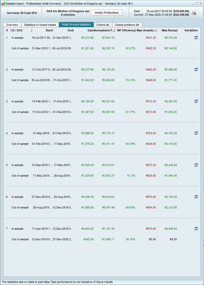Click the €1,821.80 gain cell
Image resolution: width=204 pixels, height=285 pixels.
(x=87, y=48)
